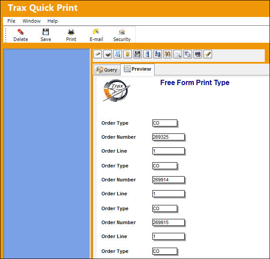
Task: Click the eraser icon in preview toolbar
Action: click(x=98, y=54)
